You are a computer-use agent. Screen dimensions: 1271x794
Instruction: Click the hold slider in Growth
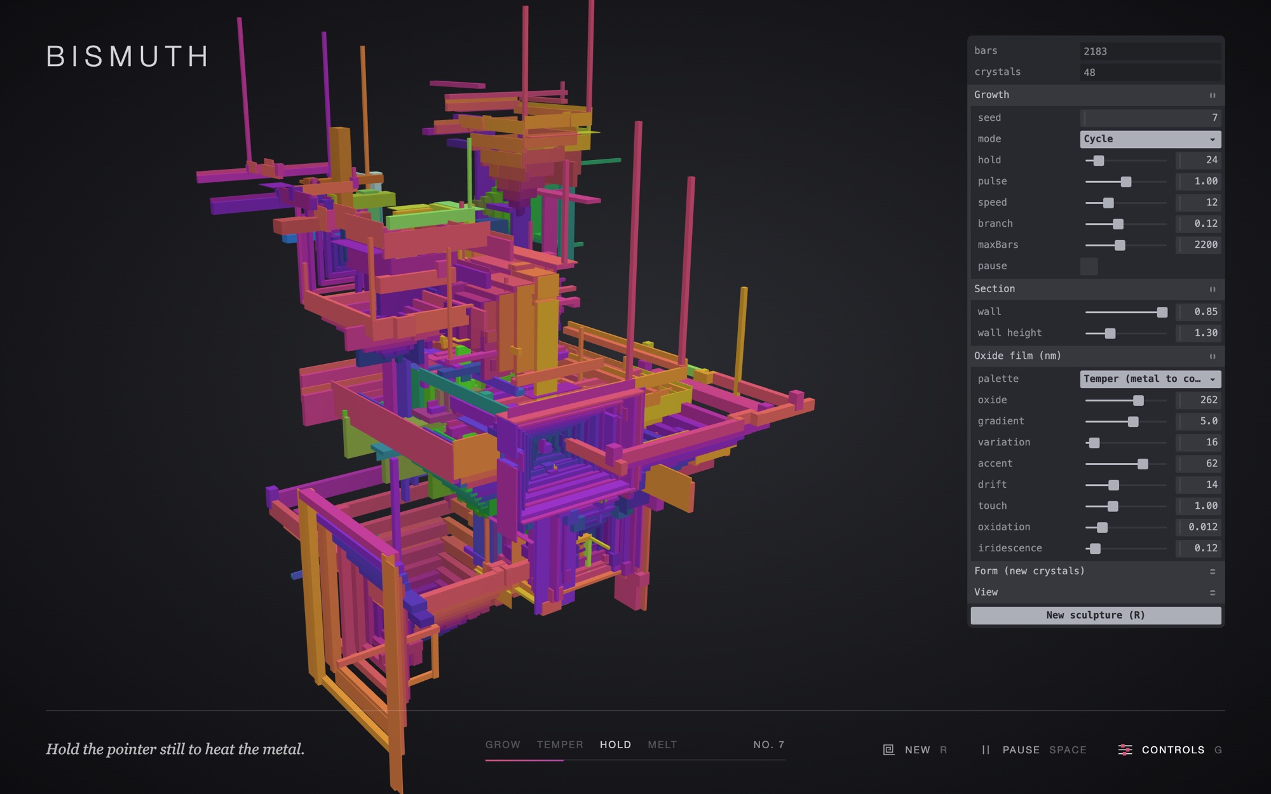point(1125,161)
